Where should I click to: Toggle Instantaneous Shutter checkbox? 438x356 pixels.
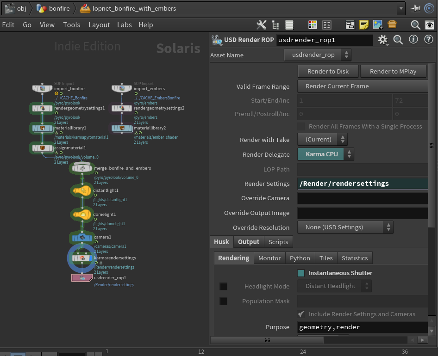point(301,273)
